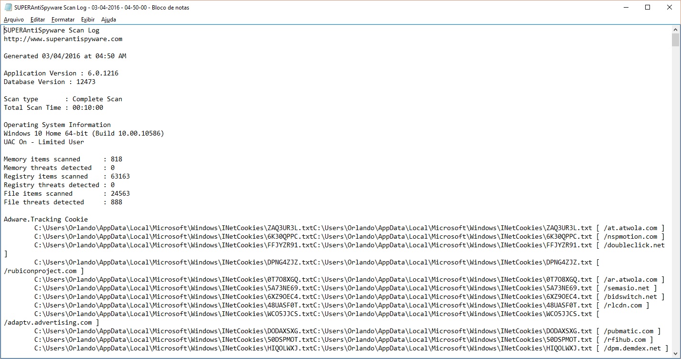Place cursor on 'Windows 10 Home 64-bit' line
Image resolution: width=681 pixels, height=359 pixels.
pyautogui.click(x=84, y=134)
